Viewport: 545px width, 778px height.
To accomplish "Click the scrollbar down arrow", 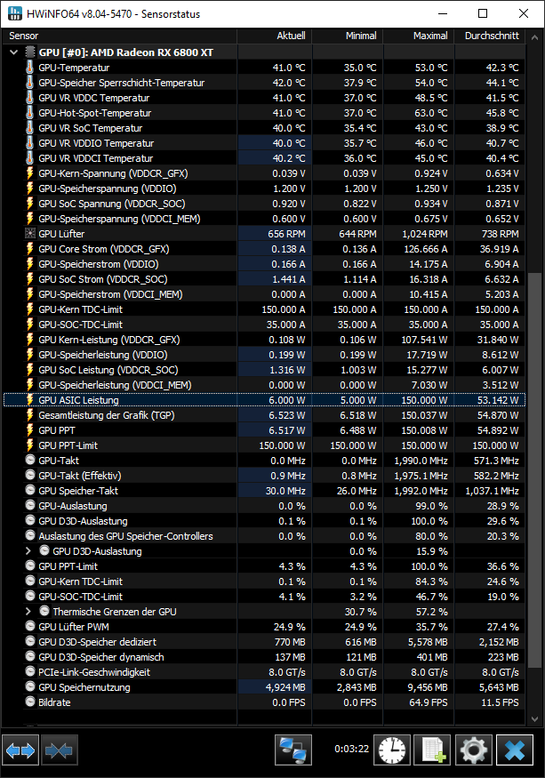I will point(534,718).
